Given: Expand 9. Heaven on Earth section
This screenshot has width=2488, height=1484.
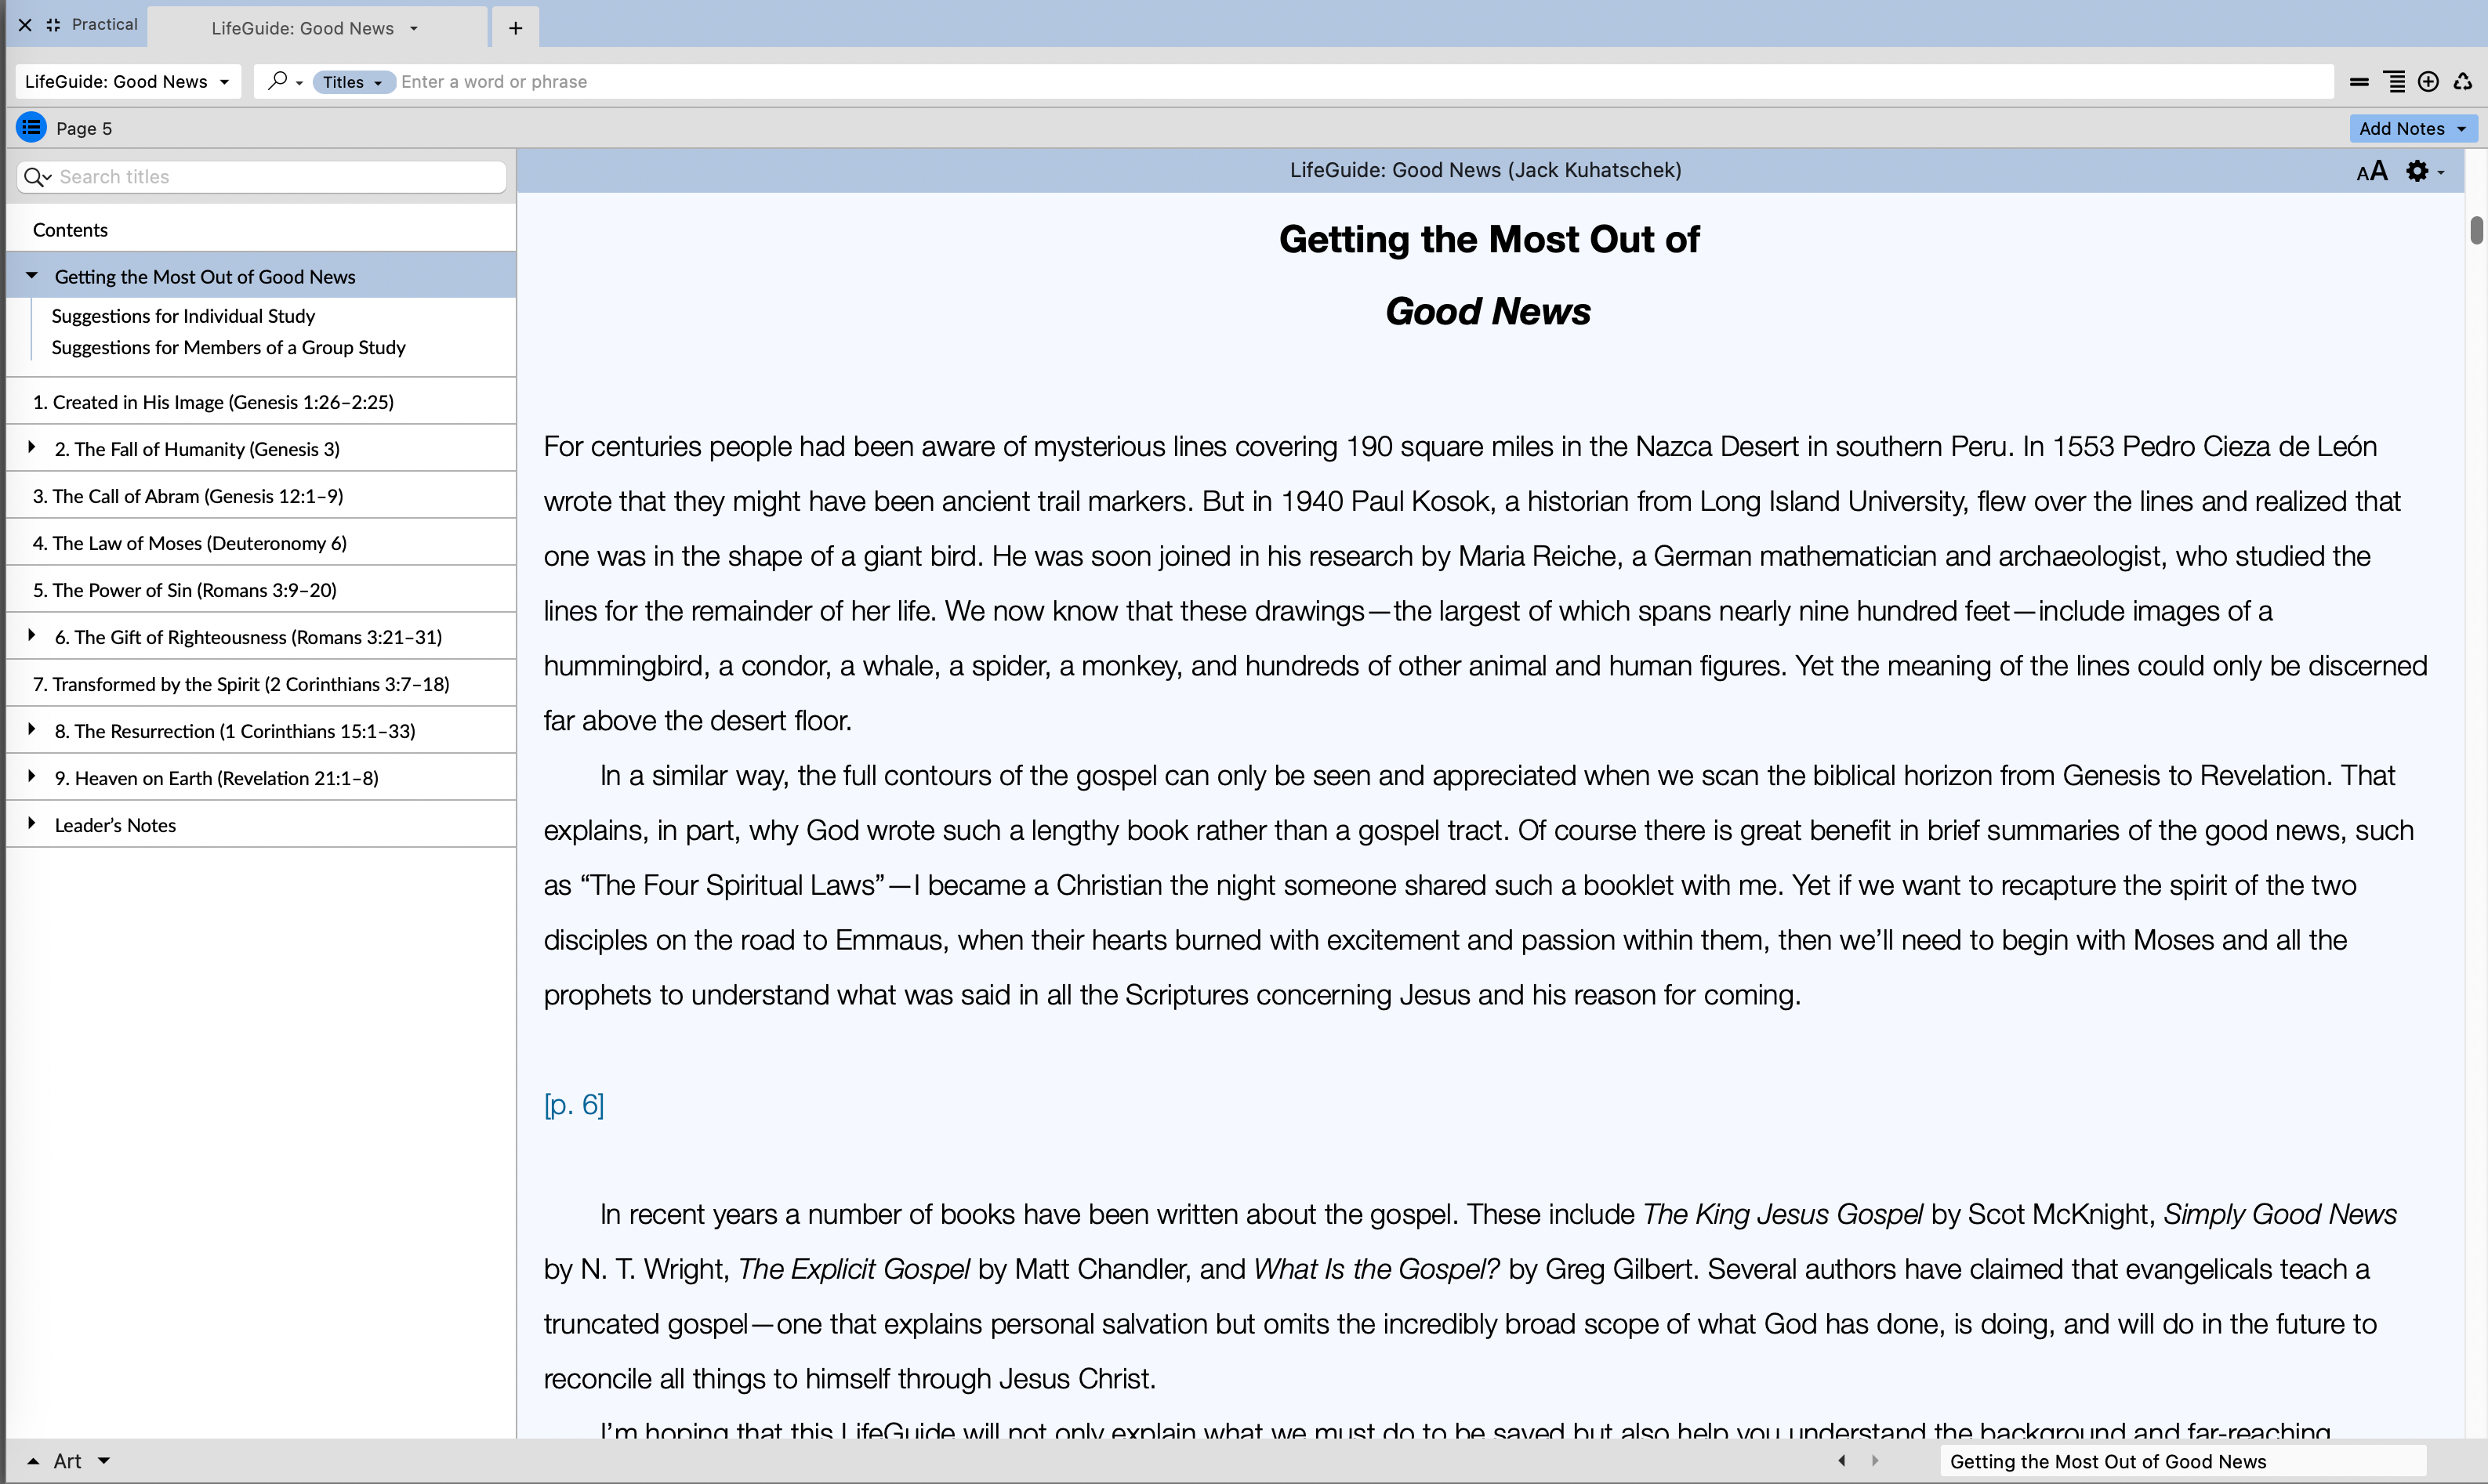Looking at the screenshot, I should 32,776.
